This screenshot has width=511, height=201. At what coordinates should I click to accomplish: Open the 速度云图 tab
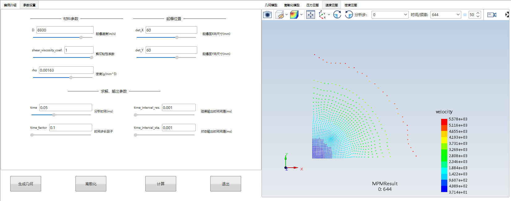click(x=332, y=5)
